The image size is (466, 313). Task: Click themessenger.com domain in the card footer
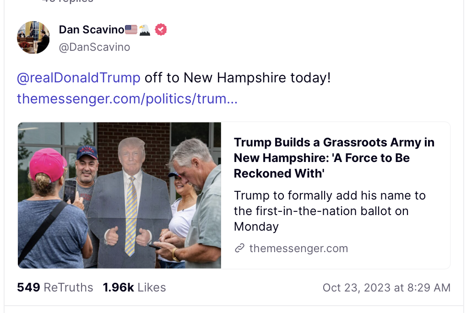pyautogui.click(x=298, y=248)
